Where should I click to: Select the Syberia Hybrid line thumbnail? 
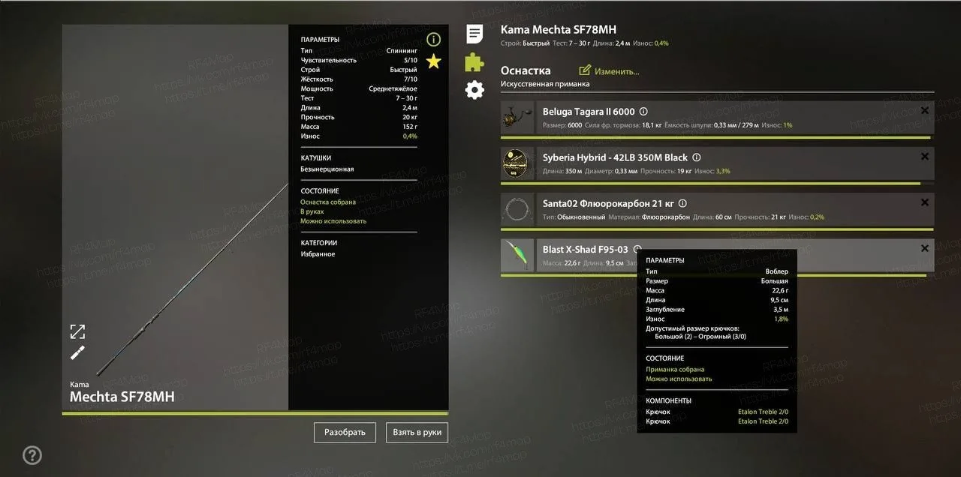coord(517,164)
